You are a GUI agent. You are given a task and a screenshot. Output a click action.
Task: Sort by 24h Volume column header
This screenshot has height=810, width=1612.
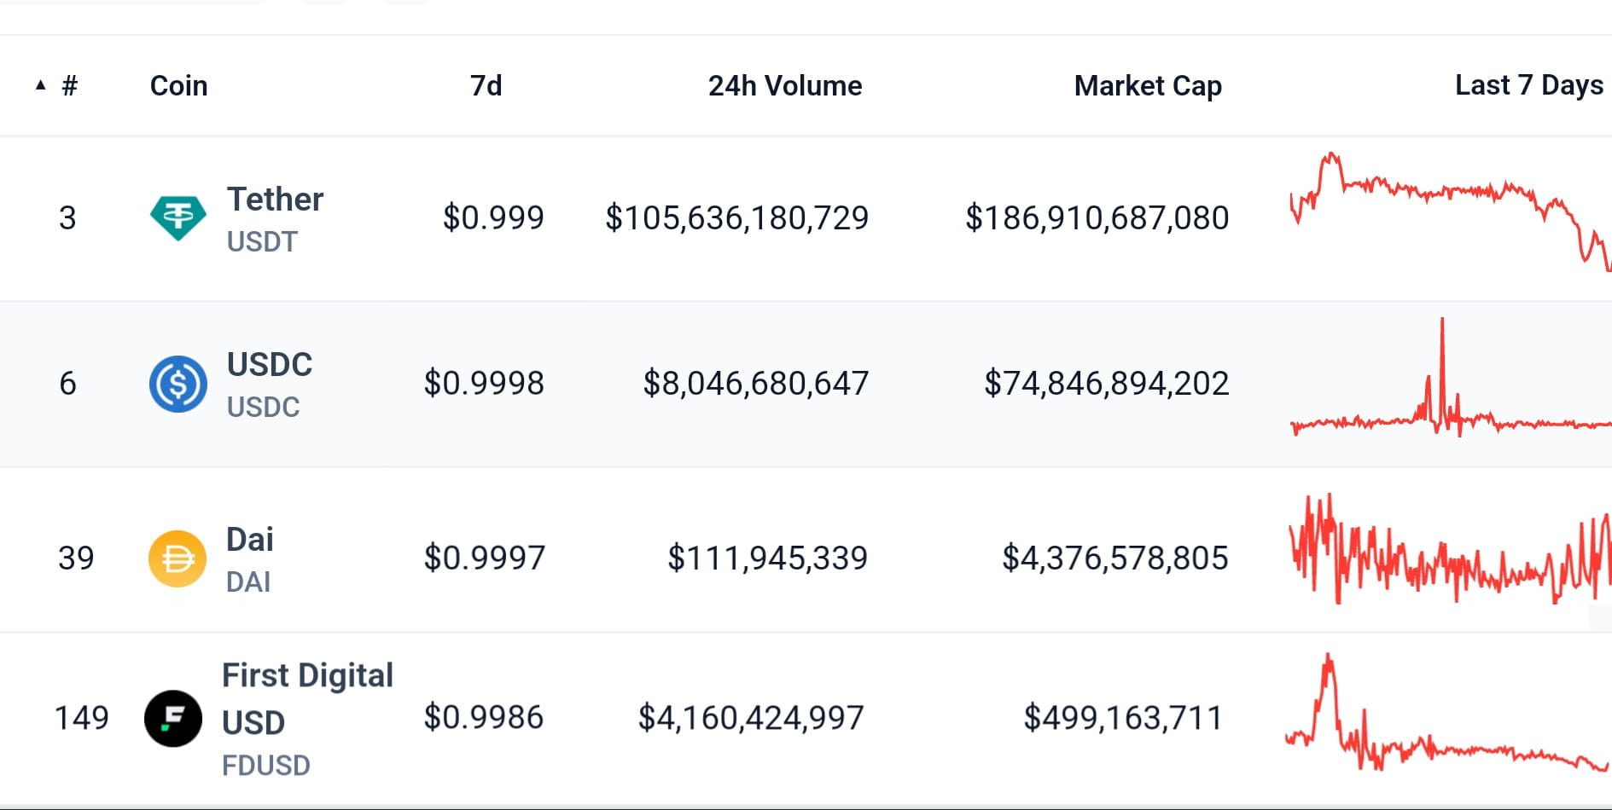785,85
